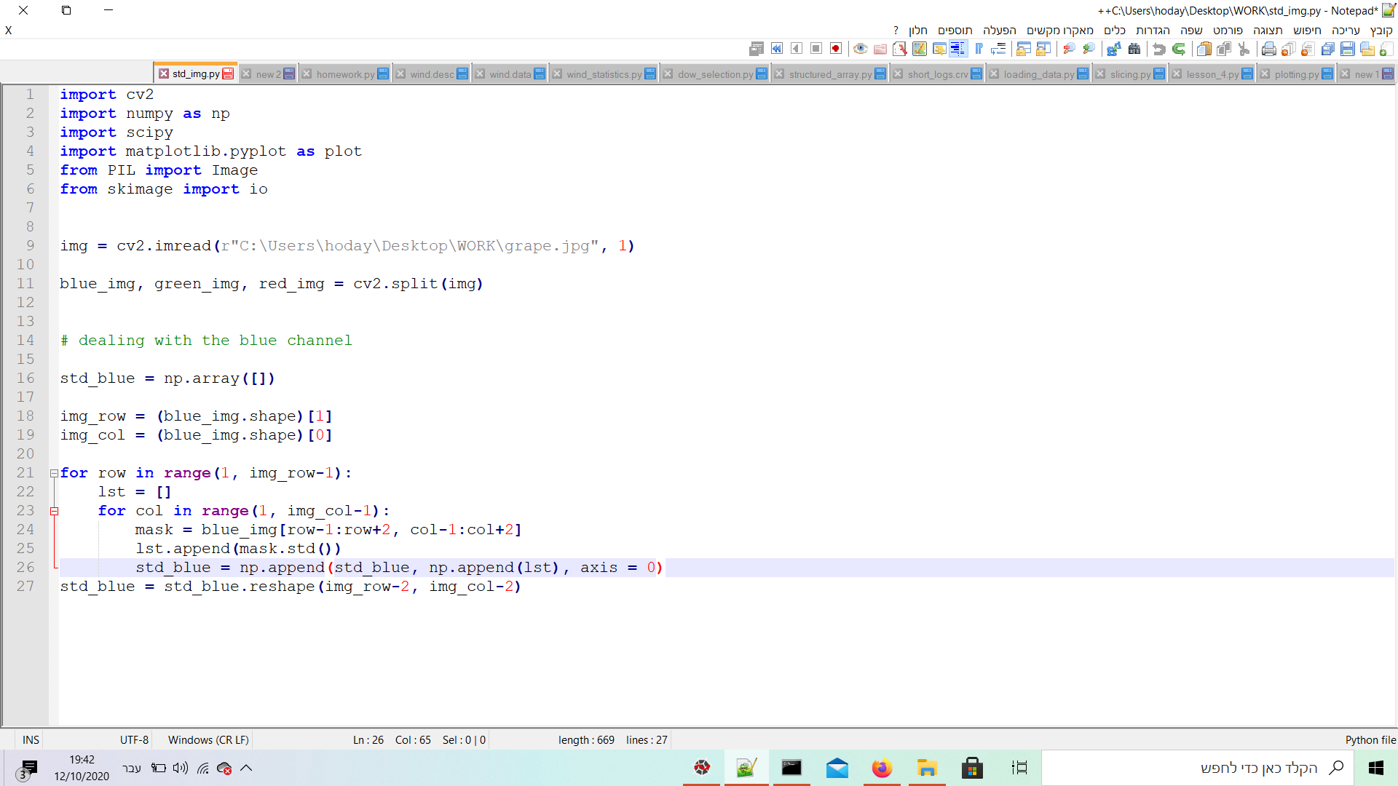Open Firefox from the taskbar

coord(882,768)
